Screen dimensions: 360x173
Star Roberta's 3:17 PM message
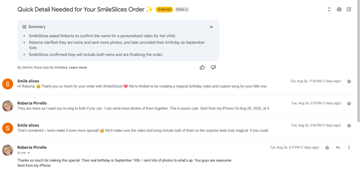(327, 147)
